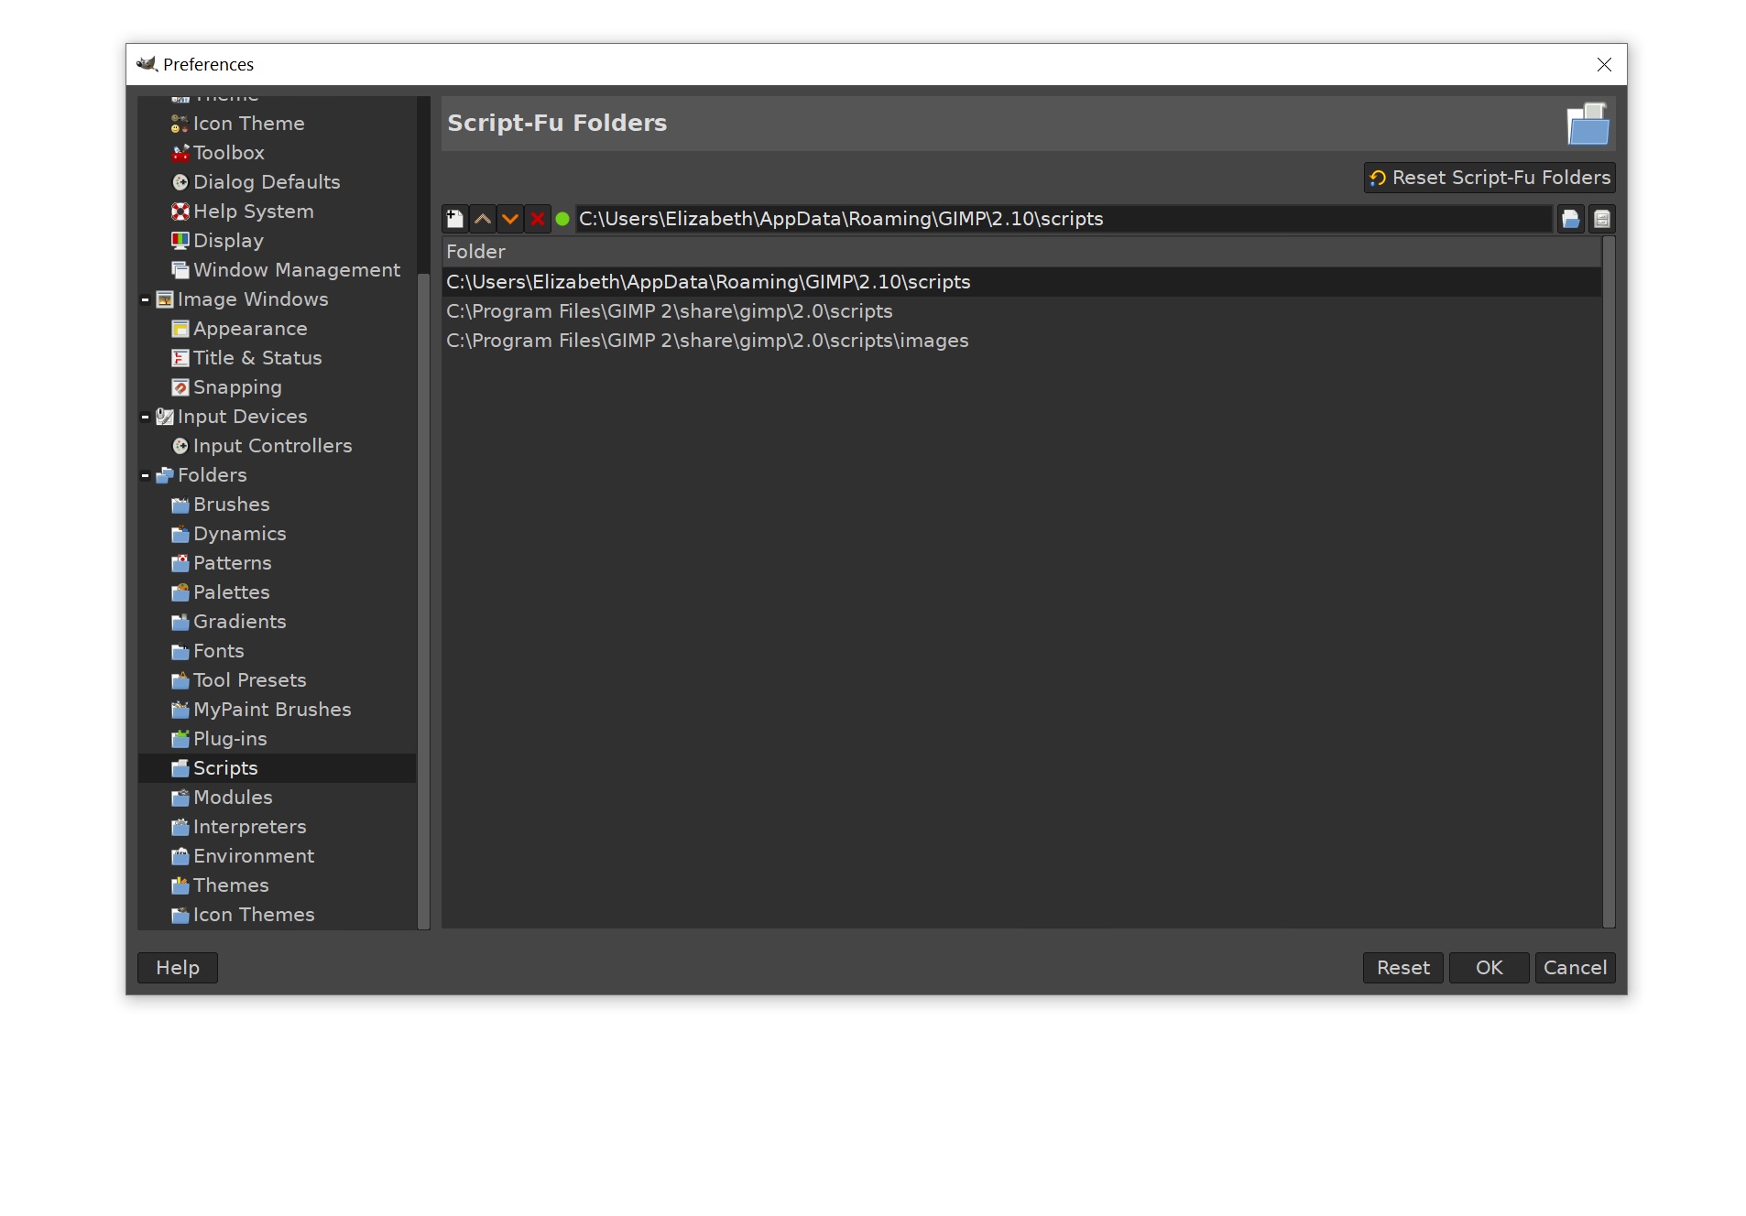The height and width of the screenshot is (1216, 1746).
Task: Click the Patterns folder icon
Action: [180, 563]
